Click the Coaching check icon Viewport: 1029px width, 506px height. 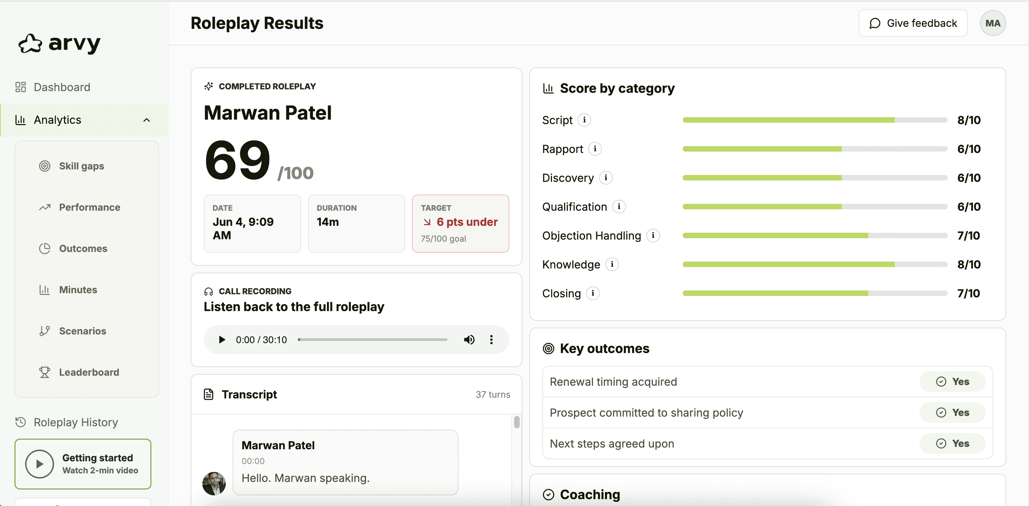coord(549,495)
